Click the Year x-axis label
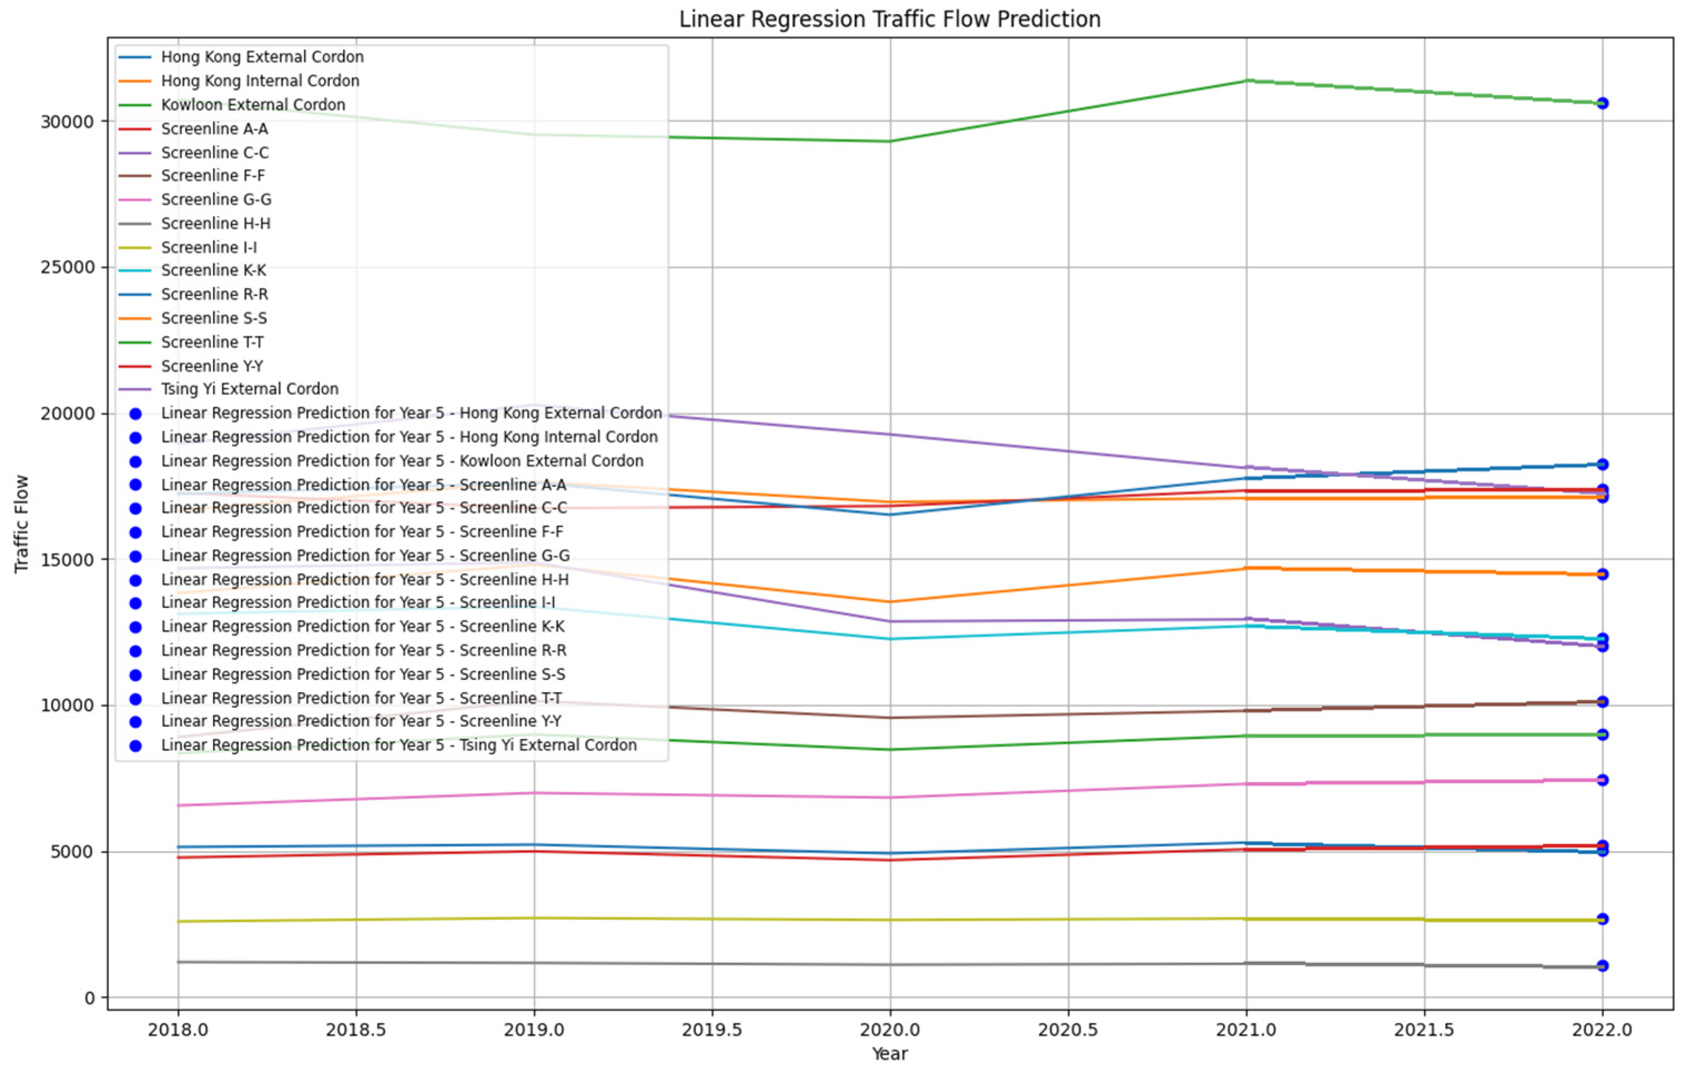This screenshot has height=1070, width=1686. [889, 1054]
